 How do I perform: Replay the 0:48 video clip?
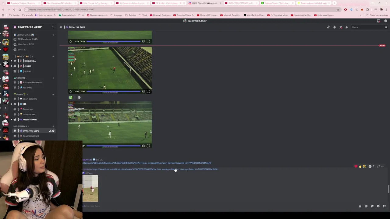(71, 91)
